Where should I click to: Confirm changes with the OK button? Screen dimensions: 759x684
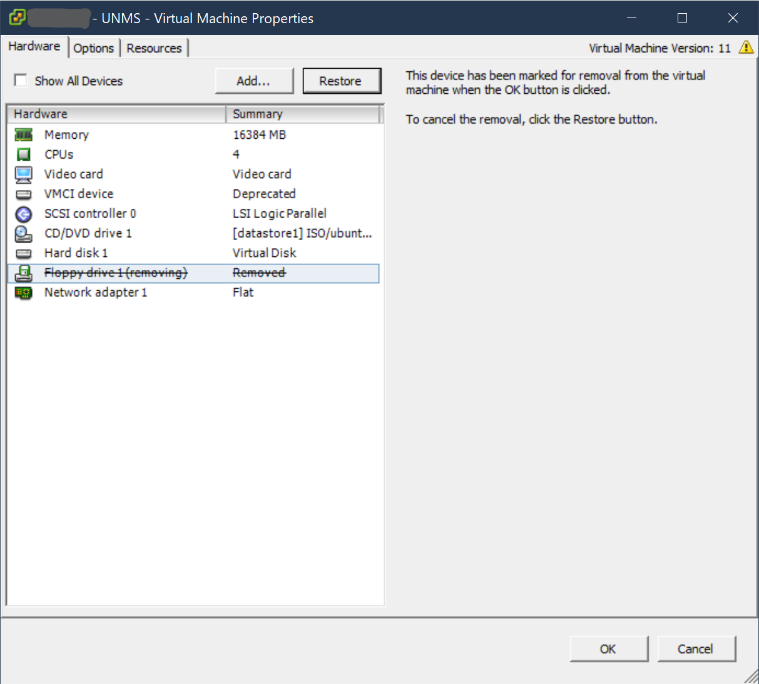[608, 648]
